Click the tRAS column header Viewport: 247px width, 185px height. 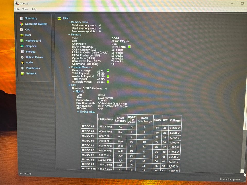click(157, 120)
